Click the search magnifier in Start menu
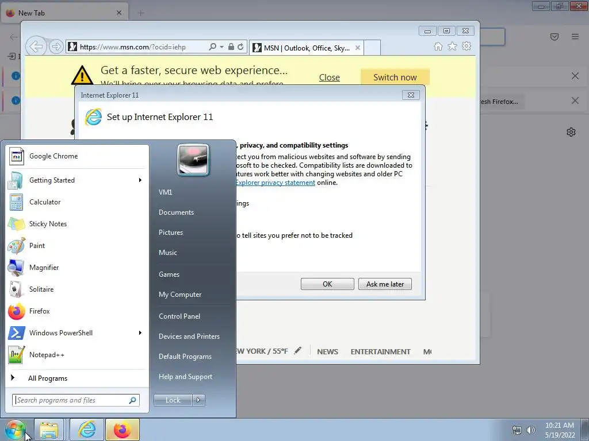The image size is (589, 441). click(133, 400)
